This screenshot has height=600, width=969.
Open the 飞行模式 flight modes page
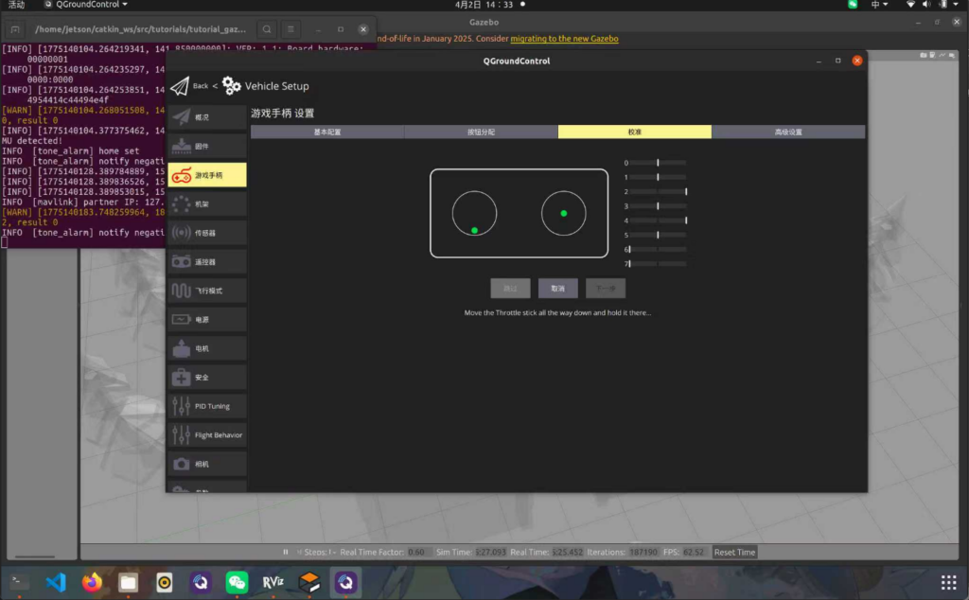[x=206, y=291]
